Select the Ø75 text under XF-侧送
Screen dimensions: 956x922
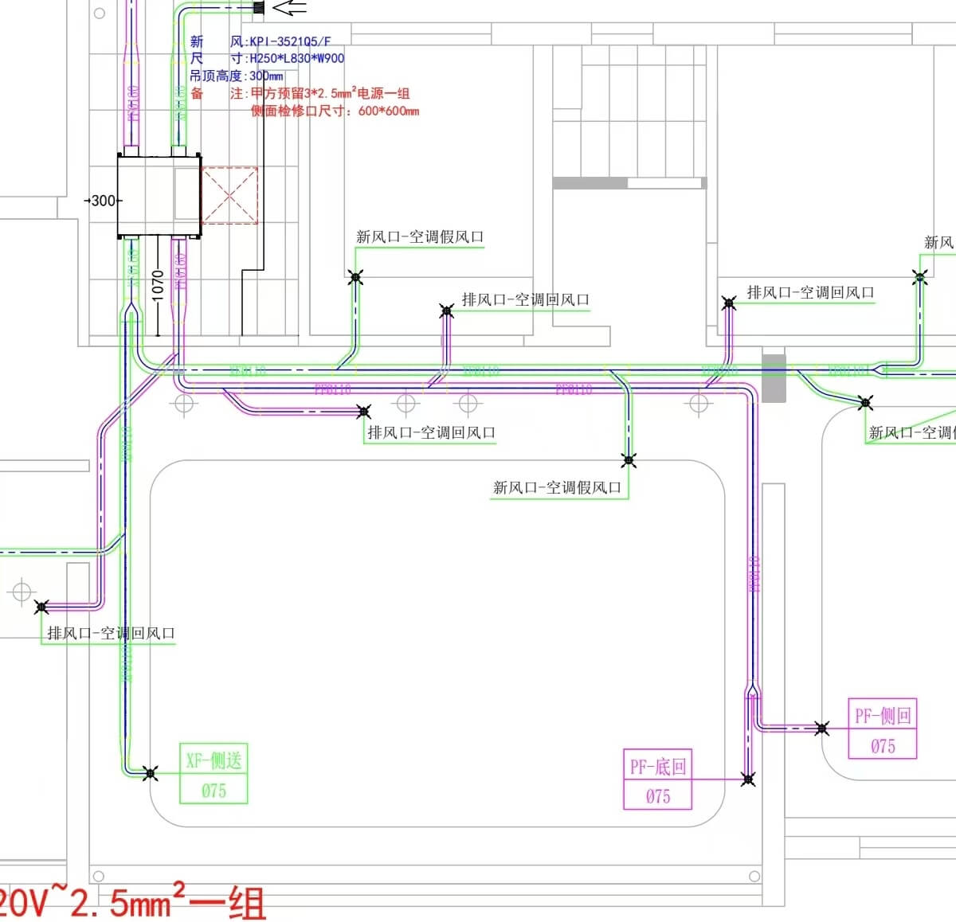[214, 791]
